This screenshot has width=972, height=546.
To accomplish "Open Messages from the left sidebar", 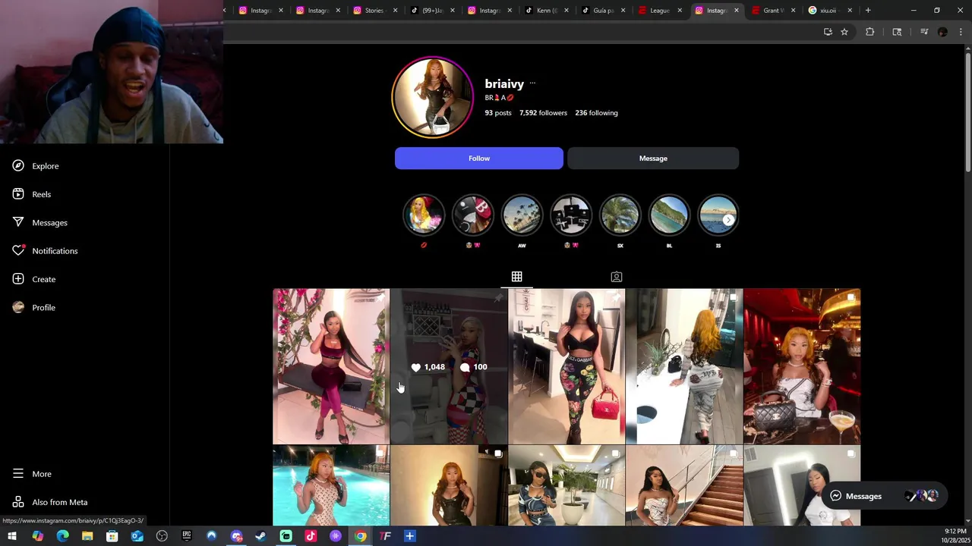I will [39, 223].
